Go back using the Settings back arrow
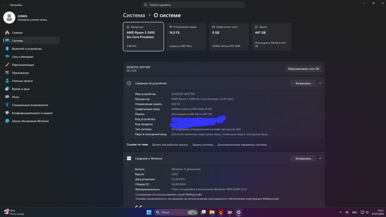Viewport: 386px width, 217px height. pos(5,5)
